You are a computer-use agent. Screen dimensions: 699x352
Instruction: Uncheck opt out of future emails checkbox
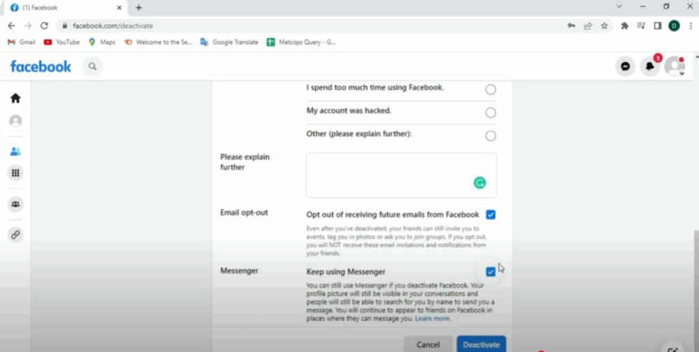pyautogui.click(x=490, y=215)
